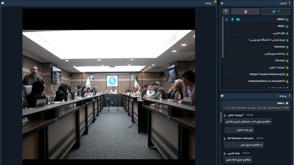Click the camera icon next to NBML2
Image resolution: width=294 pixels, height=165 pixels.
[238, 19]
